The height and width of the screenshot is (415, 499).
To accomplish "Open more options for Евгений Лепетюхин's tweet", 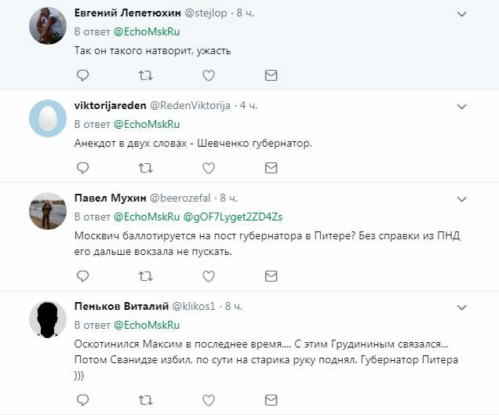I will click(x=462, y=14).
